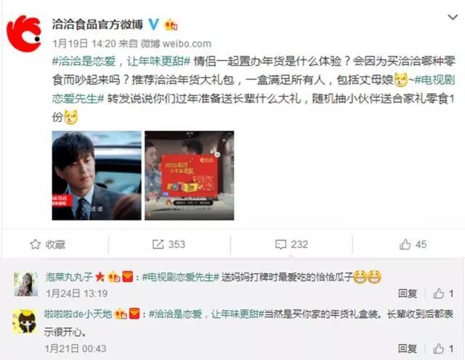Open 泡菜丸丸子 username link
Viewport: 465px width, 360px height.
(x=69, y=277)
